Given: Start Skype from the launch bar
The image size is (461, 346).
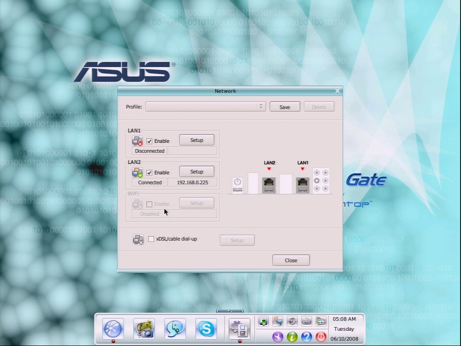Looking at the screenshot, I should tap(206, 329).
